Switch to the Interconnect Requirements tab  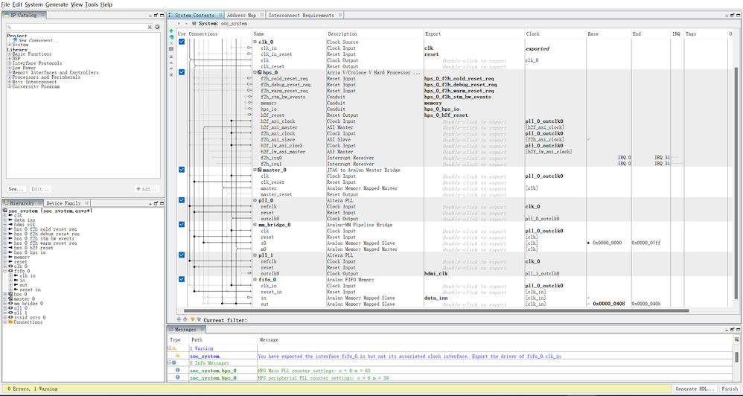[x=301, y=15]
